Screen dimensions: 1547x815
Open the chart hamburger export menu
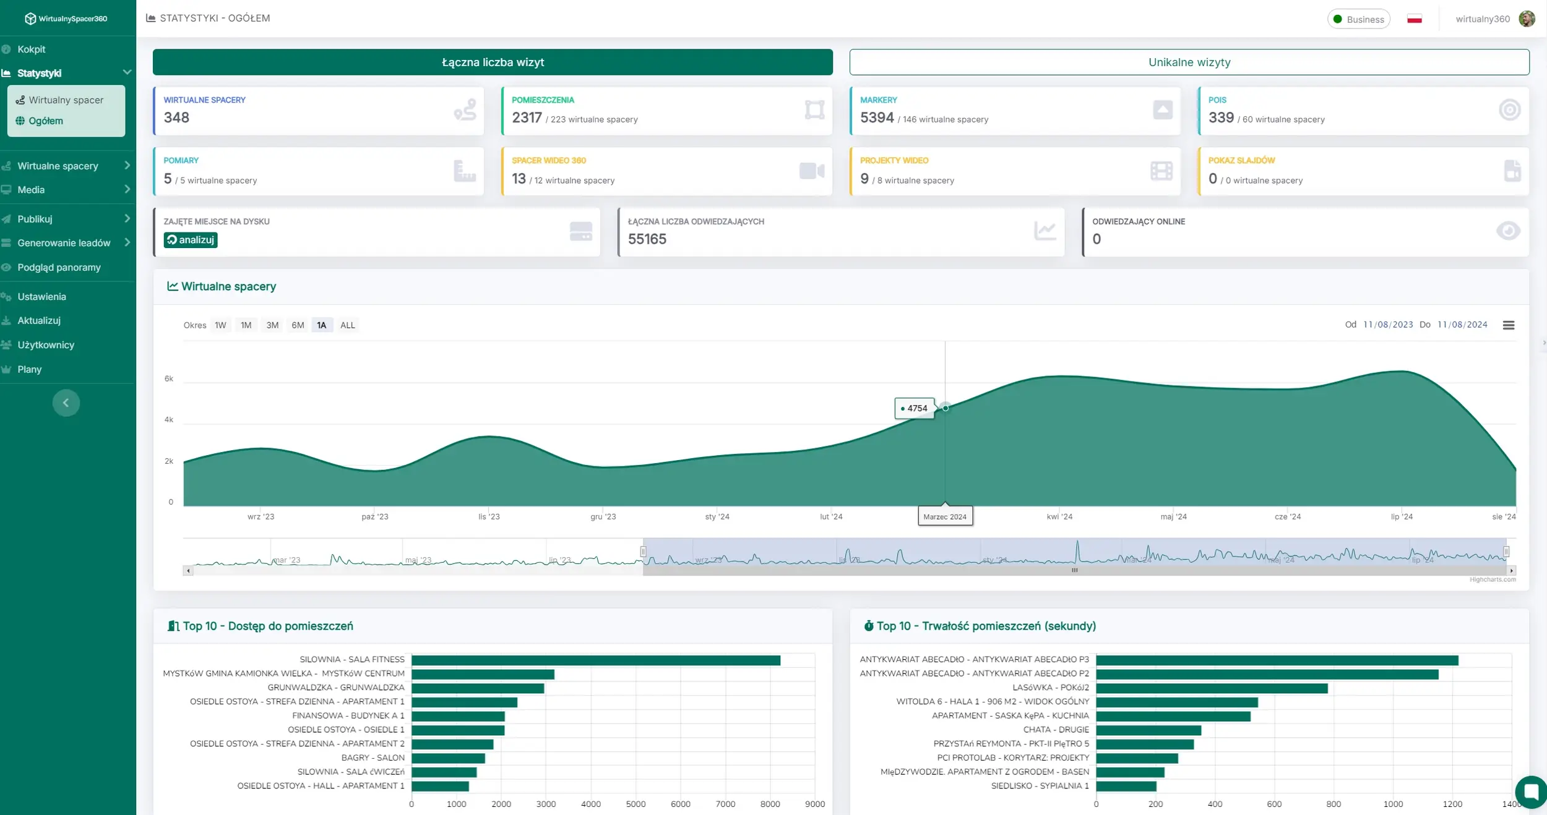1508,325
